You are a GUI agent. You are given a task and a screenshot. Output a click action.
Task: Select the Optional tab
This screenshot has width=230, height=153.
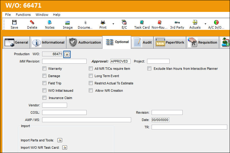[x=117, y=42]
